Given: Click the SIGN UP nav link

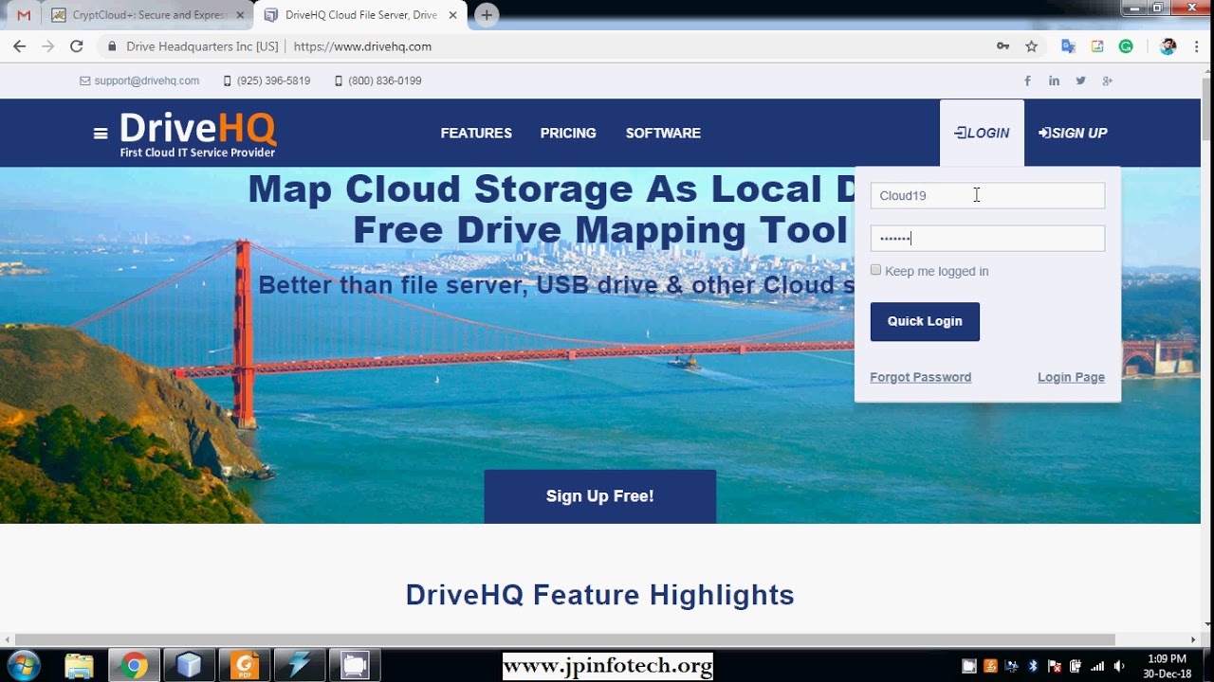Looking at the screenshot, I should (1073, 134).
